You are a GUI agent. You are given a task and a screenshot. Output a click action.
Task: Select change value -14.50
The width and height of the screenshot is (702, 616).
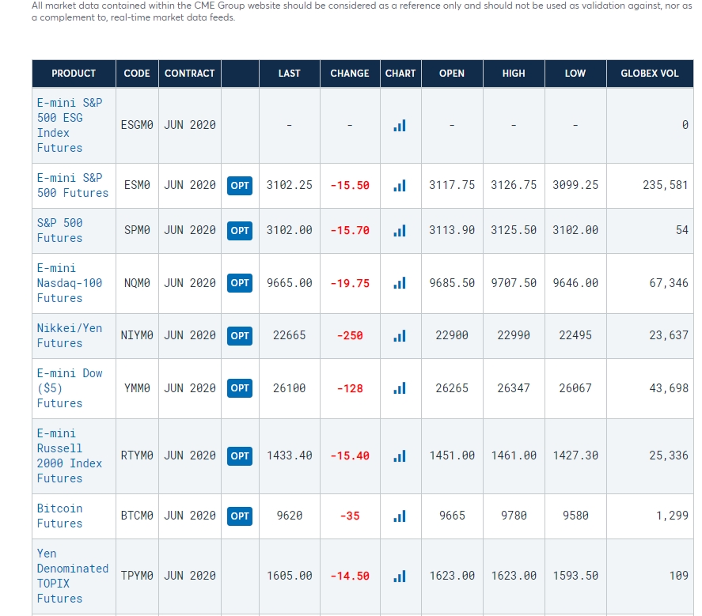coord(350,576)
